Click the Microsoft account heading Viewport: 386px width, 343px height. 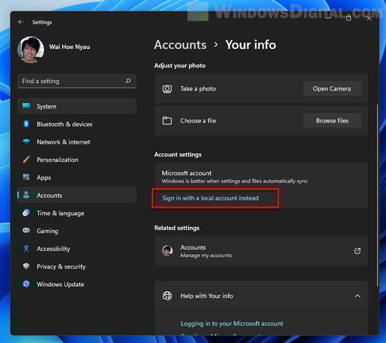(x=186, y=173)
